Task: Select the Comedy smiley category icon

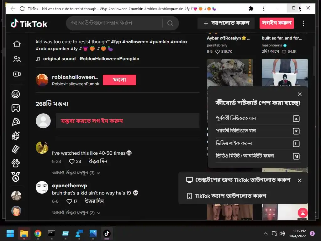Action: point(16,94)
